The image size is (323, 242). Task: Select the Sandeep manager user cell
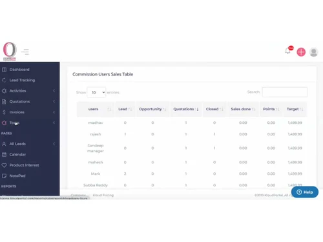click(96, 148)
